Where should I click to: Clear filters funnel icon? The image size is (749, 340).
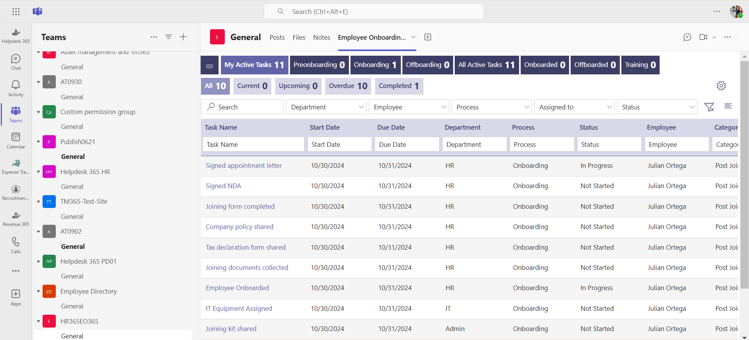pyautogui.click(x=709, y=107)
